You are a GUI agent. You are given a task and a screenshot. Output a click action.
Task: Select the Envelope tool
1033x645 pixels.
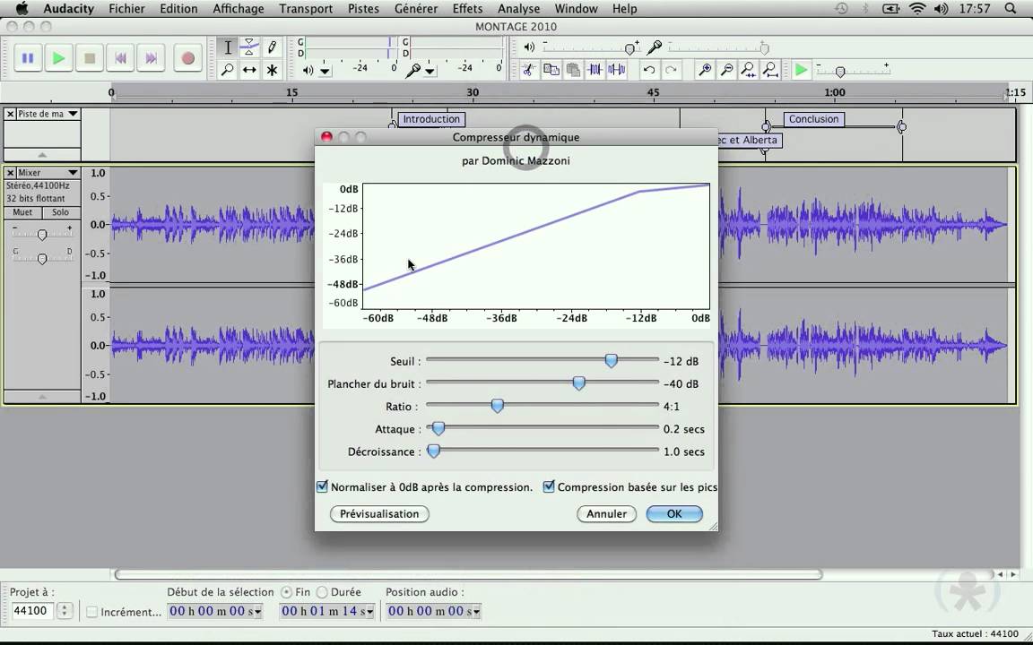tap(249, 47)
